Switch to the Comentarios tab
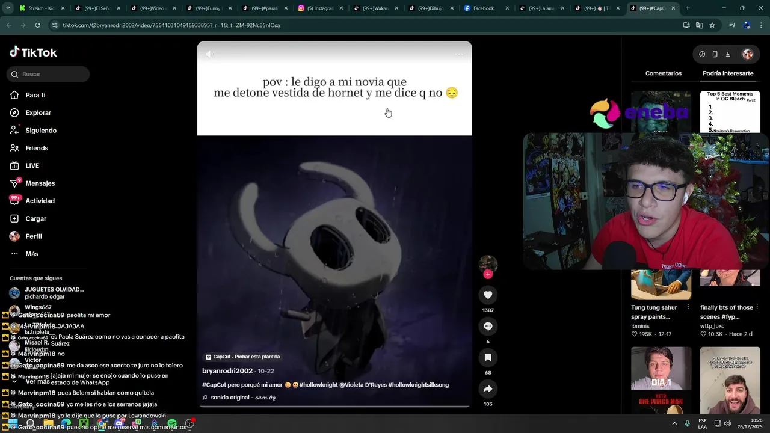 click(664, 73)
